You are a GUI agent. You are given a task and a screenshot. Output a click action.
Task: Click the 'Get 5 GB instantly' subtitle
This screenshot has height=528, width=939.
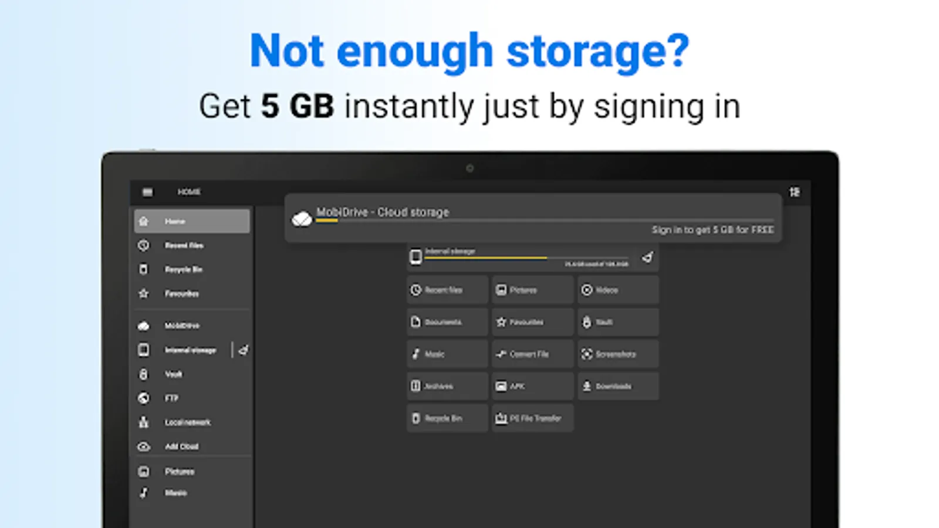(x=469, y=107)
